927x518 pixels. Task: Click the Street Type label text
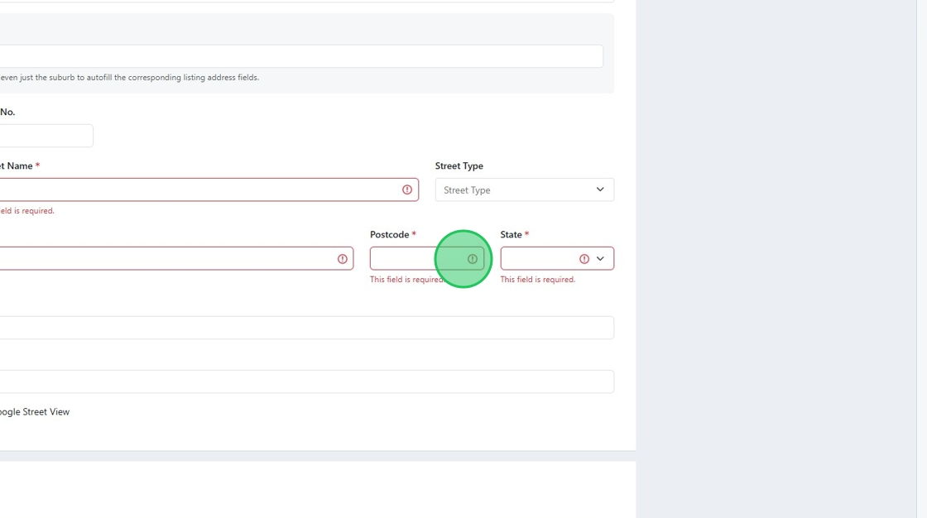tap(459, 166)
